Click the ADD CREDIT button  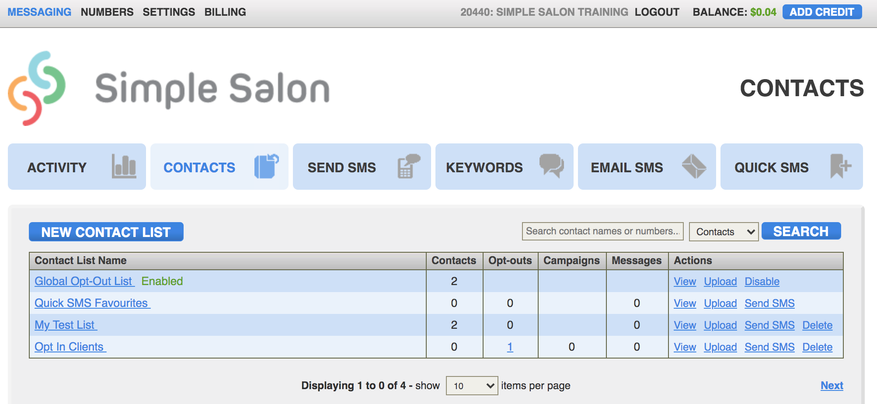[822, 12]
